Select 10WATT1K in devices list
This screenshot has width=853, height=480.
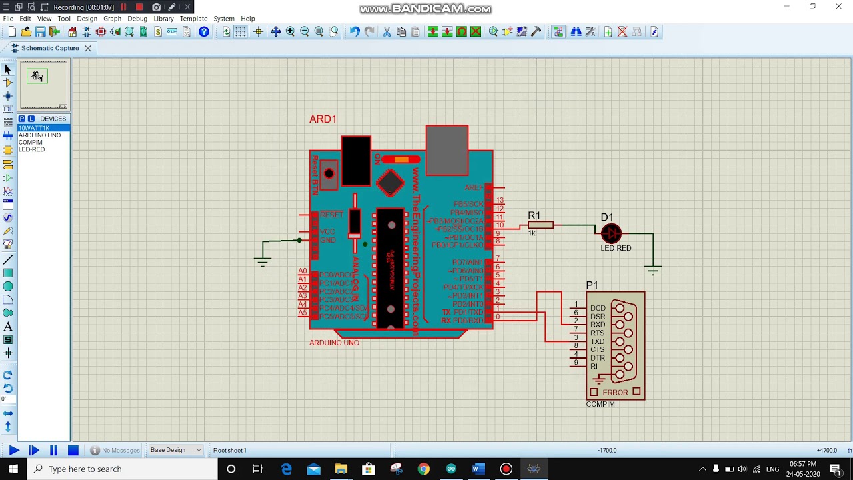43,128
